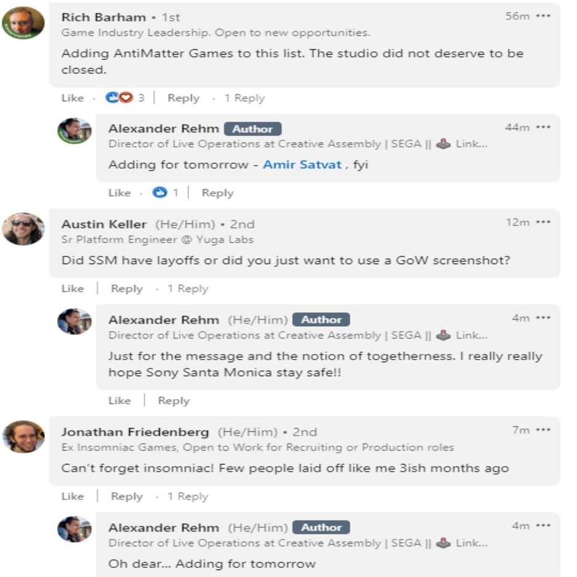The height and width of the screenshot is (577, 577).
Task: Open Austin Keller's profile name link
Action: click(x=104, y=224)
